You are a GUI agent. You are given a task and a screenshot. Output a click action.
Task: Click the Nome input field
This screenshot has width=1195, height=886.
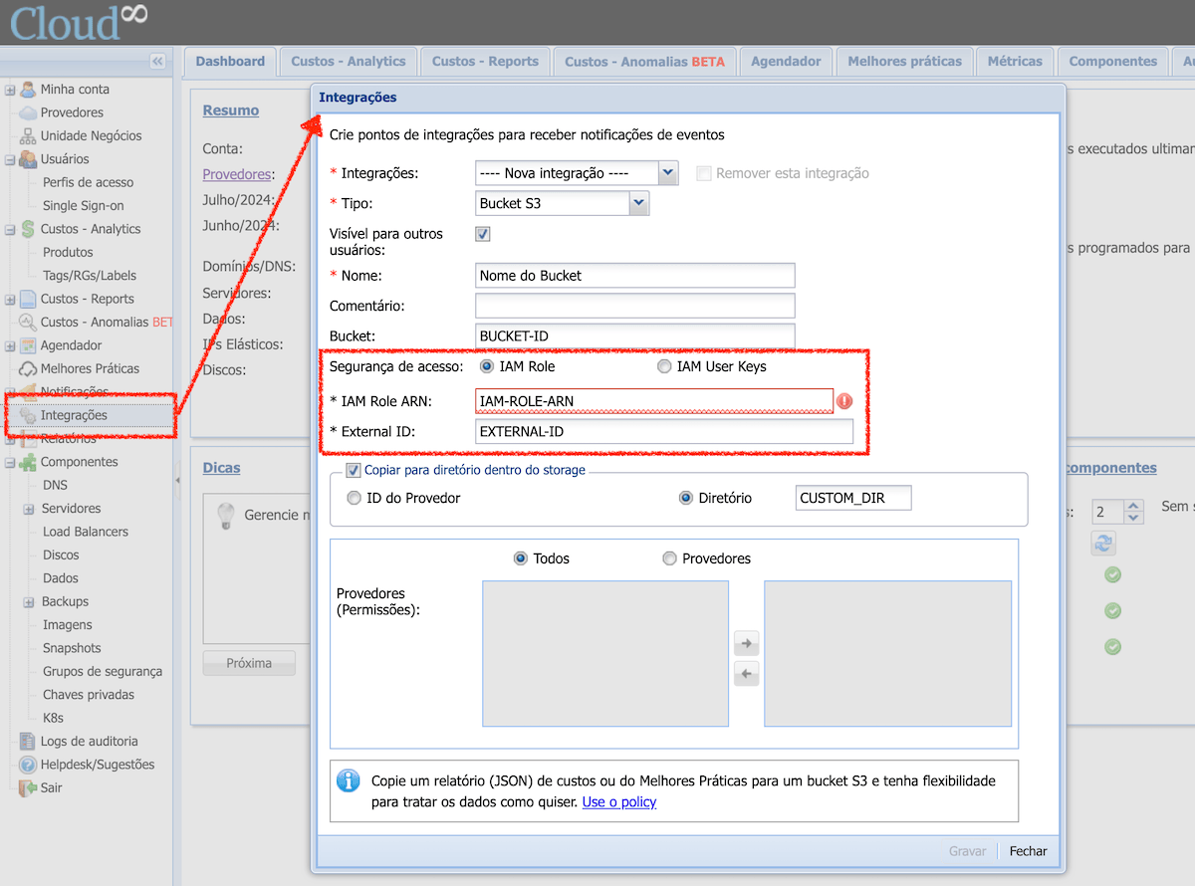click(x=635, y=276)
